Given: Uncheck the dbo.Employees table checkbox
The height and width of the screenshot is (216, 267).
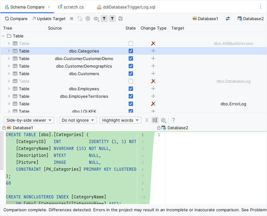Looking at the screenshot, I should (x=131, y=89).
